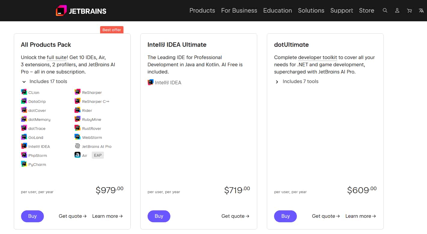Click the dotCover product icon
The image size is (427, 234).
(24, 110)
